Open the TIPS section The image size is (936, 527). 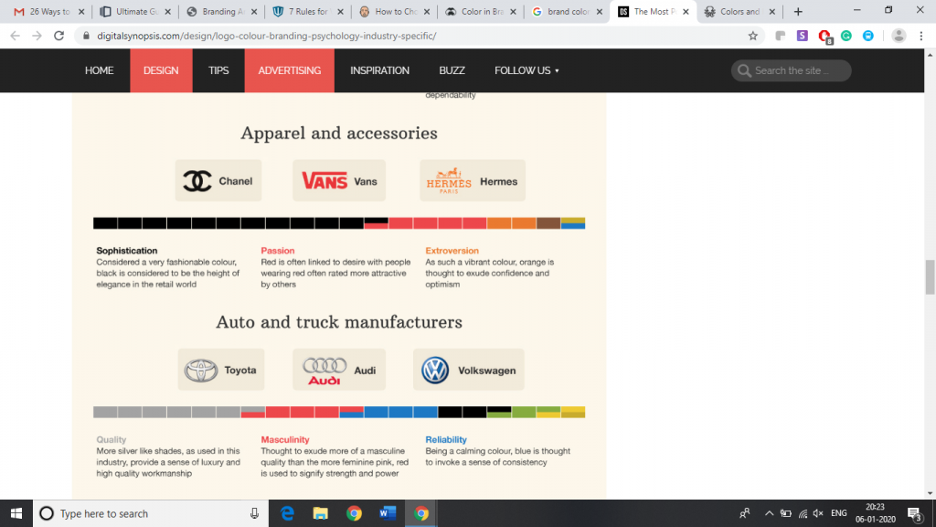(218, 70)
